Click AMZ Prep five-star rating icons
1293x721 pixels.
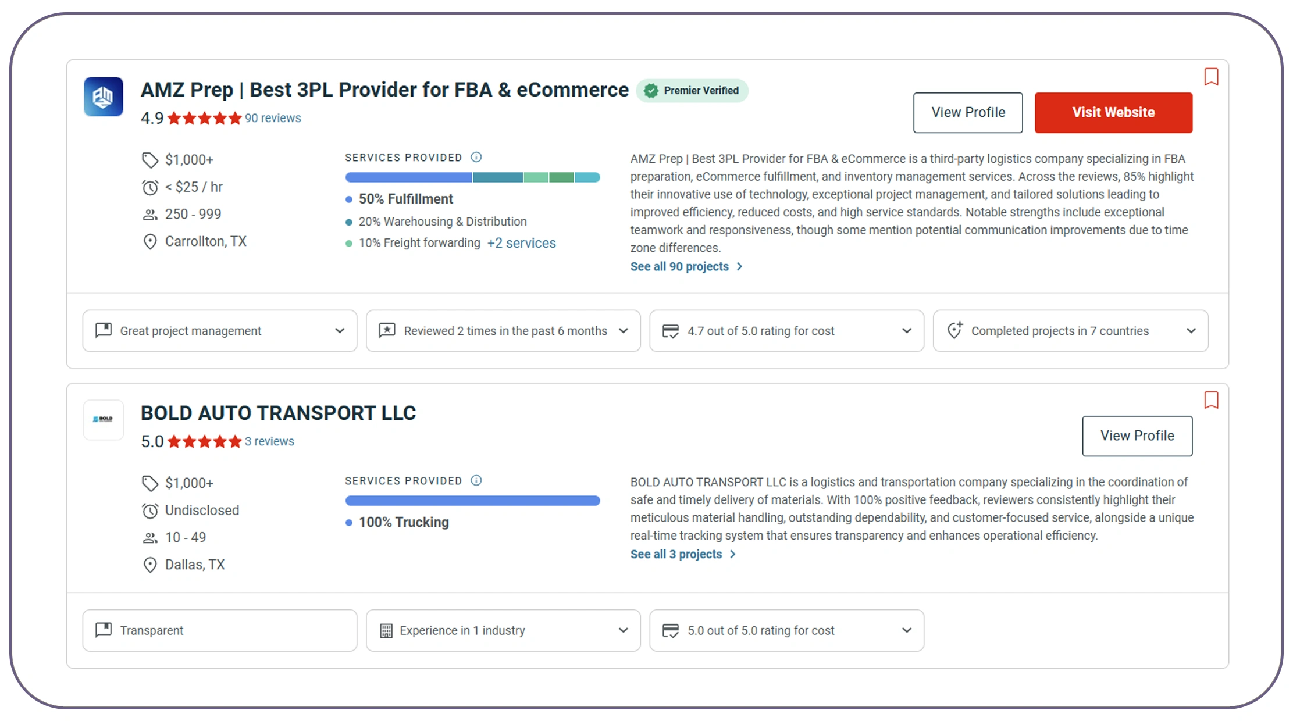pos(204,119)
